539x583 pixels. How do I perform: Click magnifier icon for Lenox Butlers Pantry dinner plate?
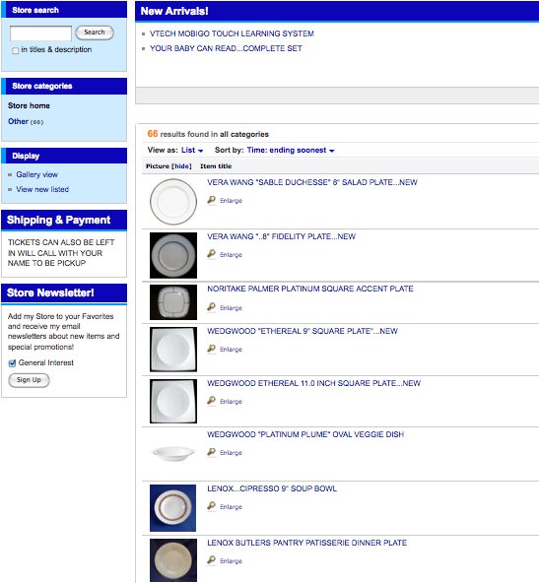coord(211,560)
